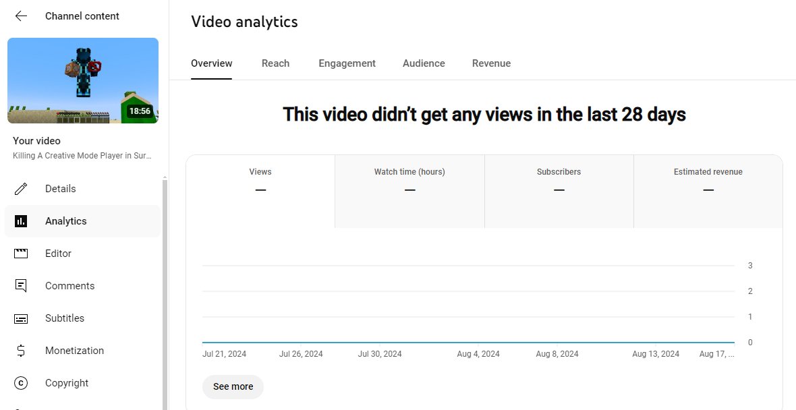Click the Jul 30, 2024 axis label

pos(380,354)
